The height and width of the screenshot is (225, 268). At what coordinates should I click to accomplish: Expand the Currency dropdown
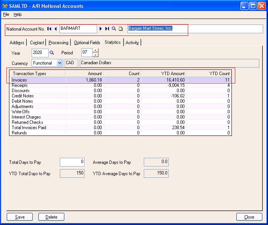click(x=59, y=63)
